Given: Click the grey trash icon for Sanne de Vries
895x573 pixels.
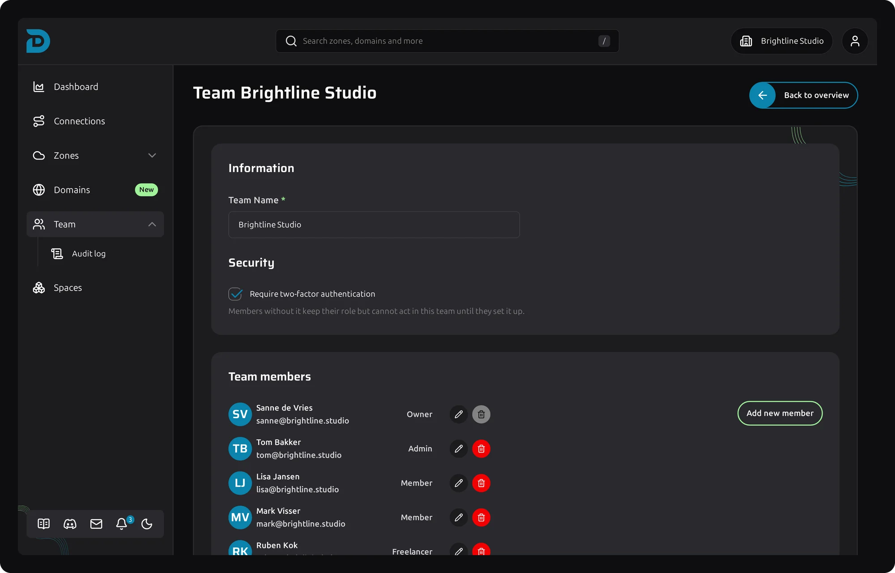Looking at the screenshot, I should [481, 415].
